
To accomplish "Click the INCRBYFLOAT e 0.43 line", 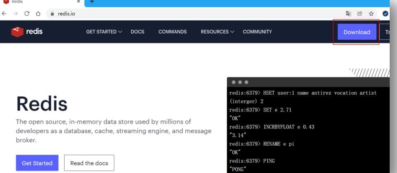I will (x=272, y=127).
